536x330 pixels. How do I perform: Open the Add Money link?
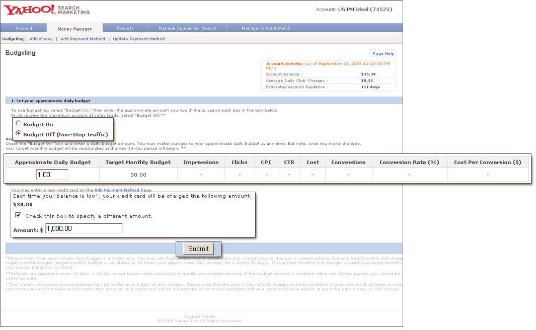tap(41, 39)
